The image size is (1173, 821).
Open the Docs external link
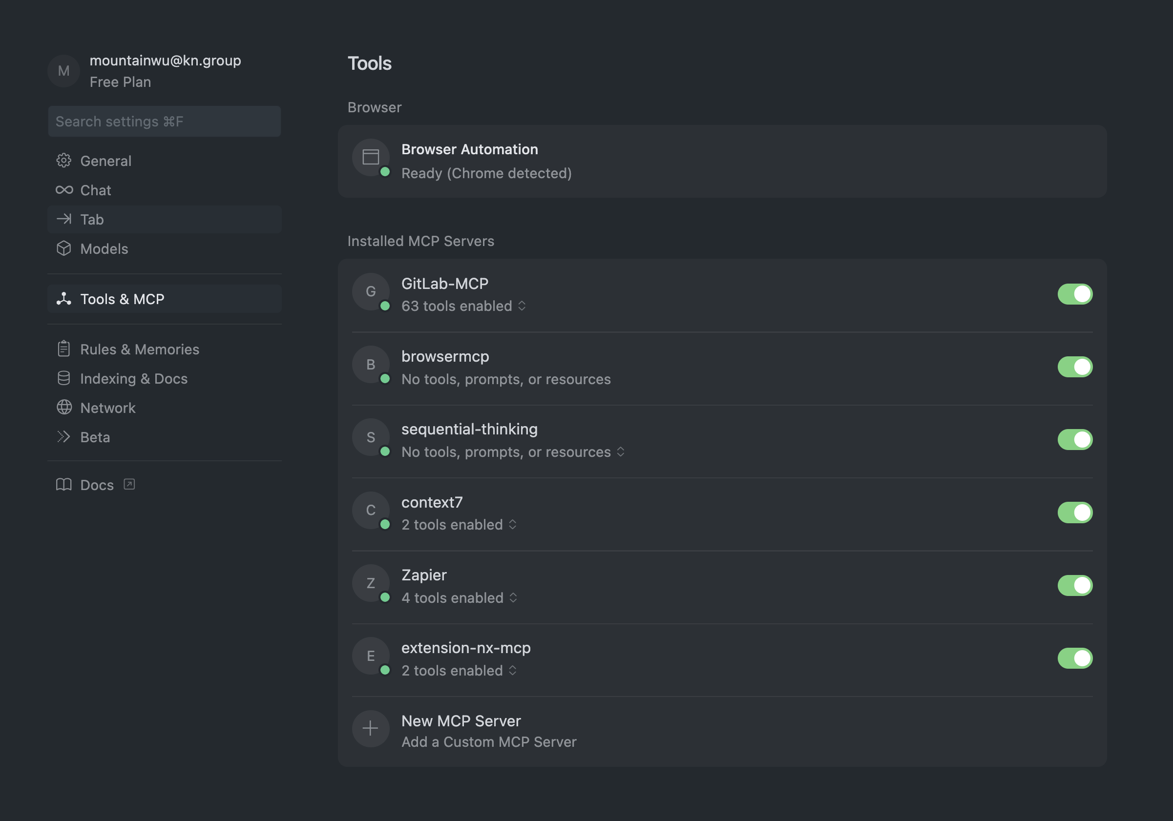pos(96,485)
